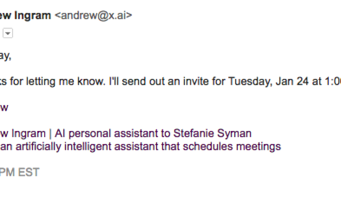Viewport: 341px width, 210px height.
Task: Click the name 'Stefanie Syman' in signature
Action: coord(212,134)
